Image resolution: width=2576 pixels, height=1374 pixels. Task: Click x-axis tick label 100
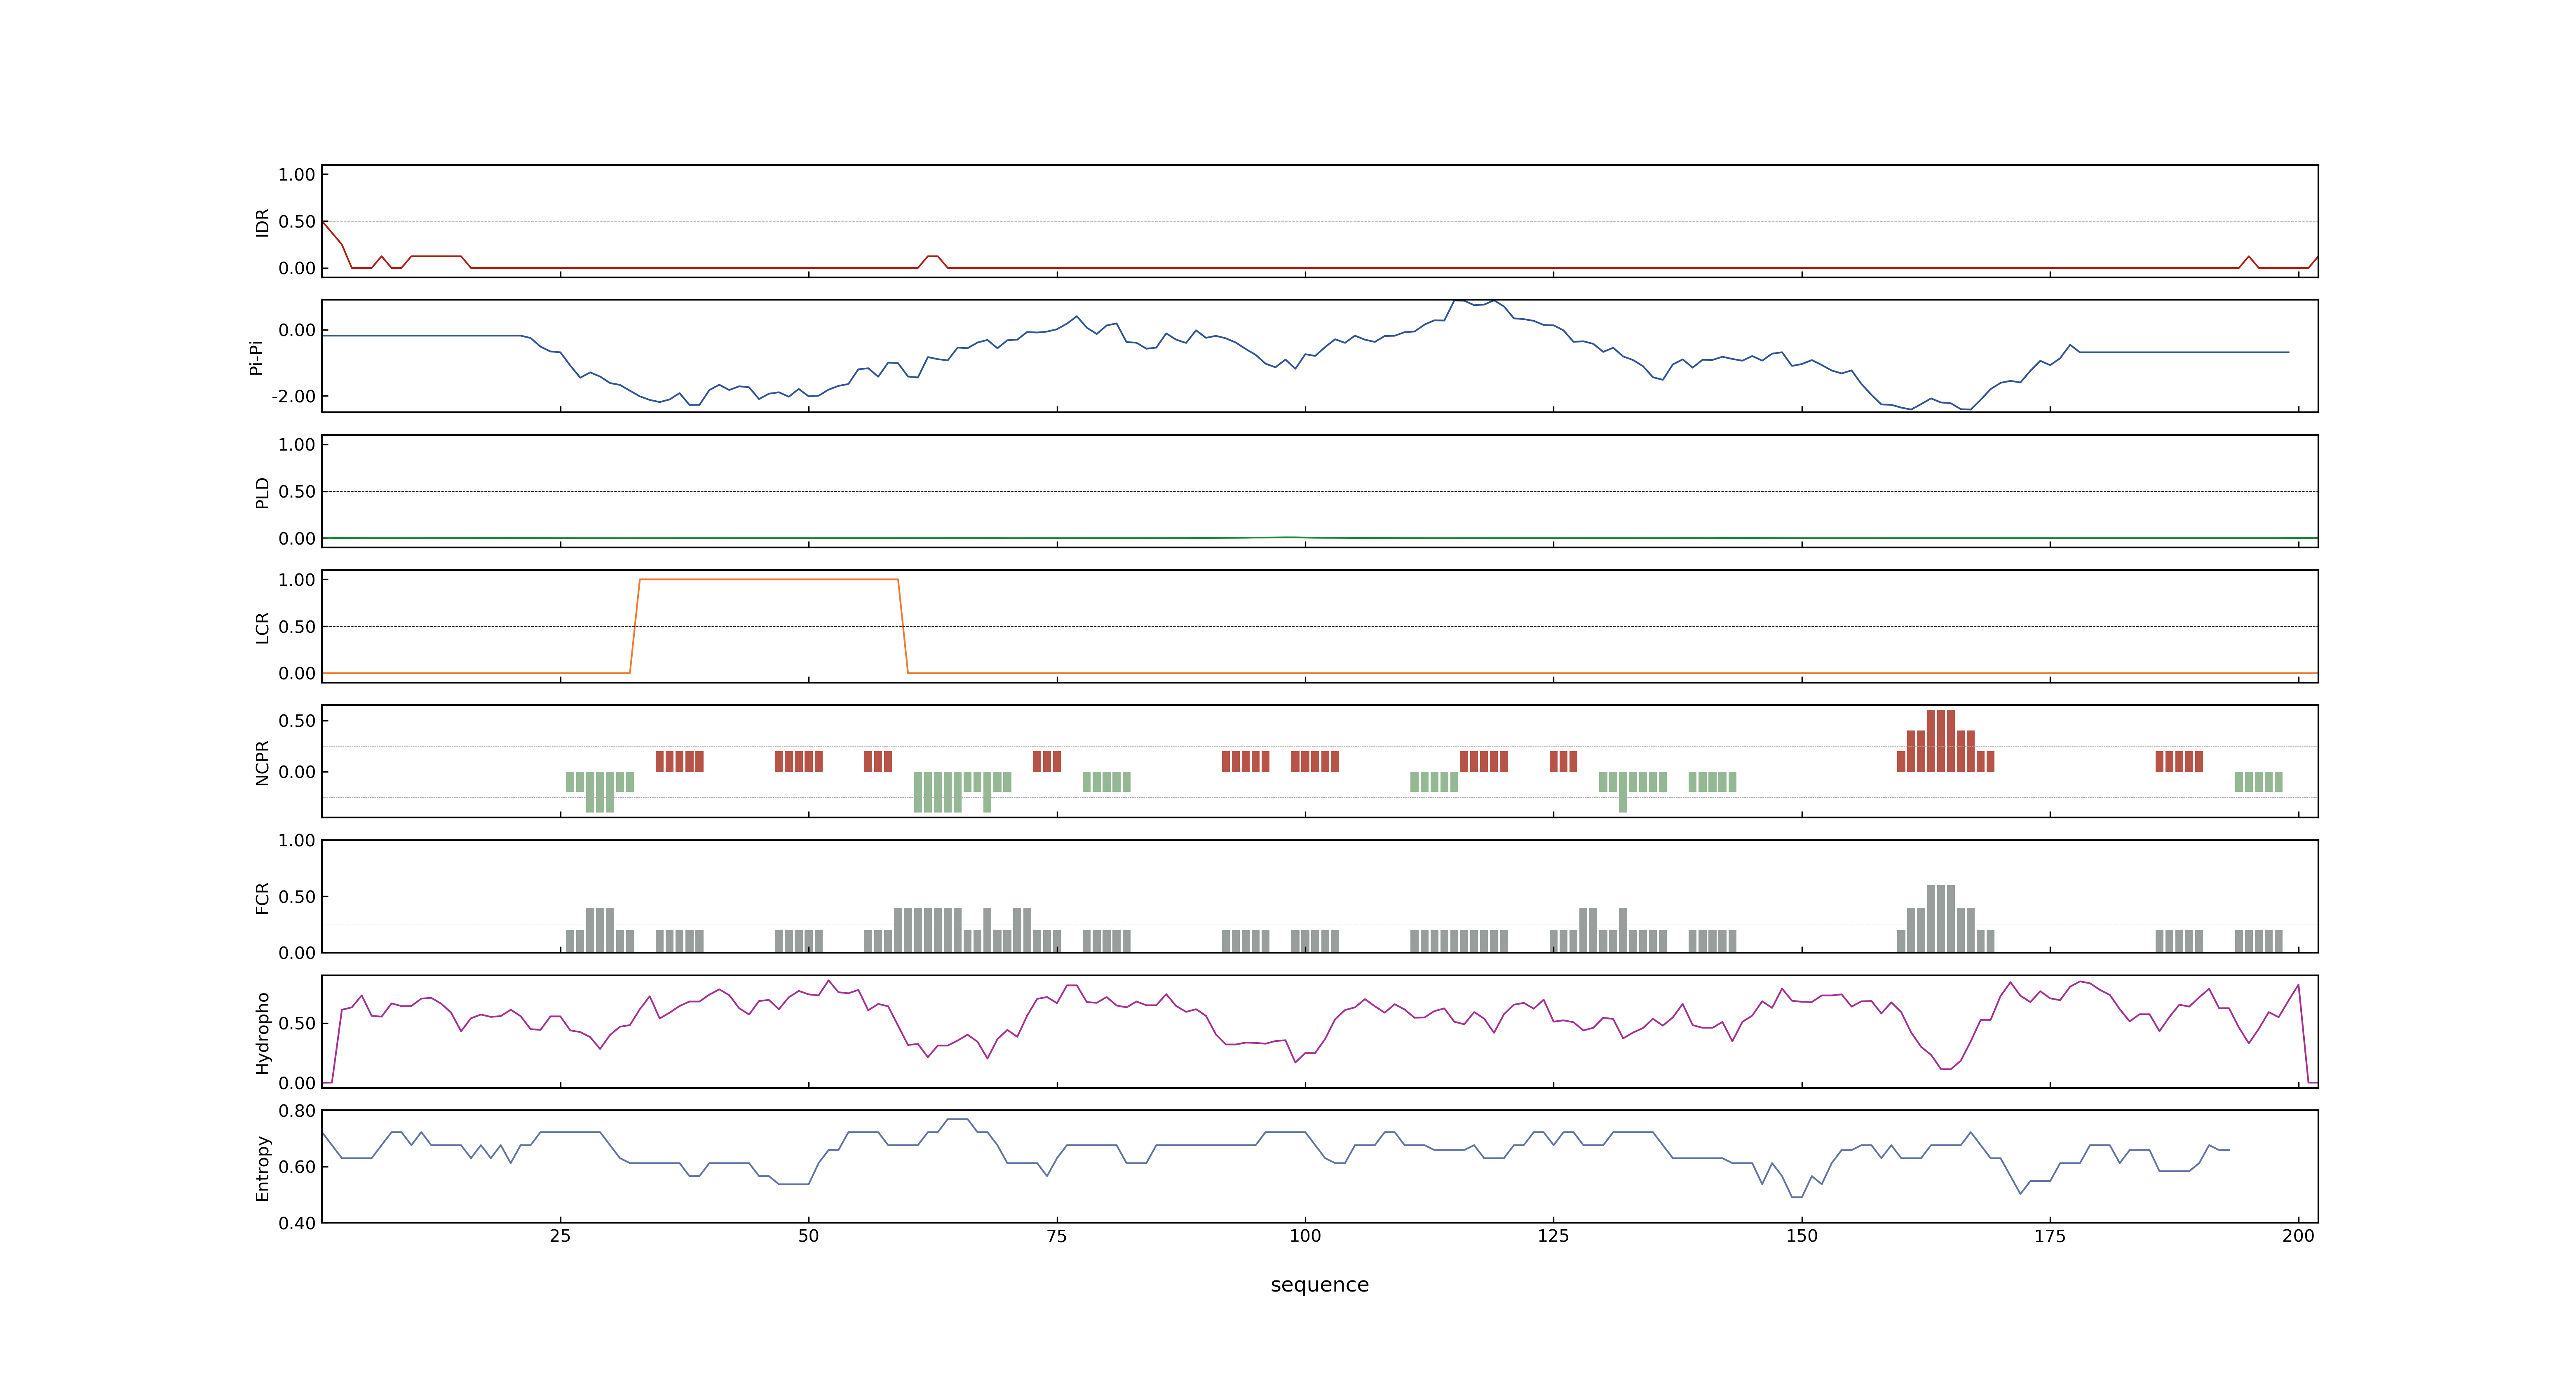coord(1305,1236)
